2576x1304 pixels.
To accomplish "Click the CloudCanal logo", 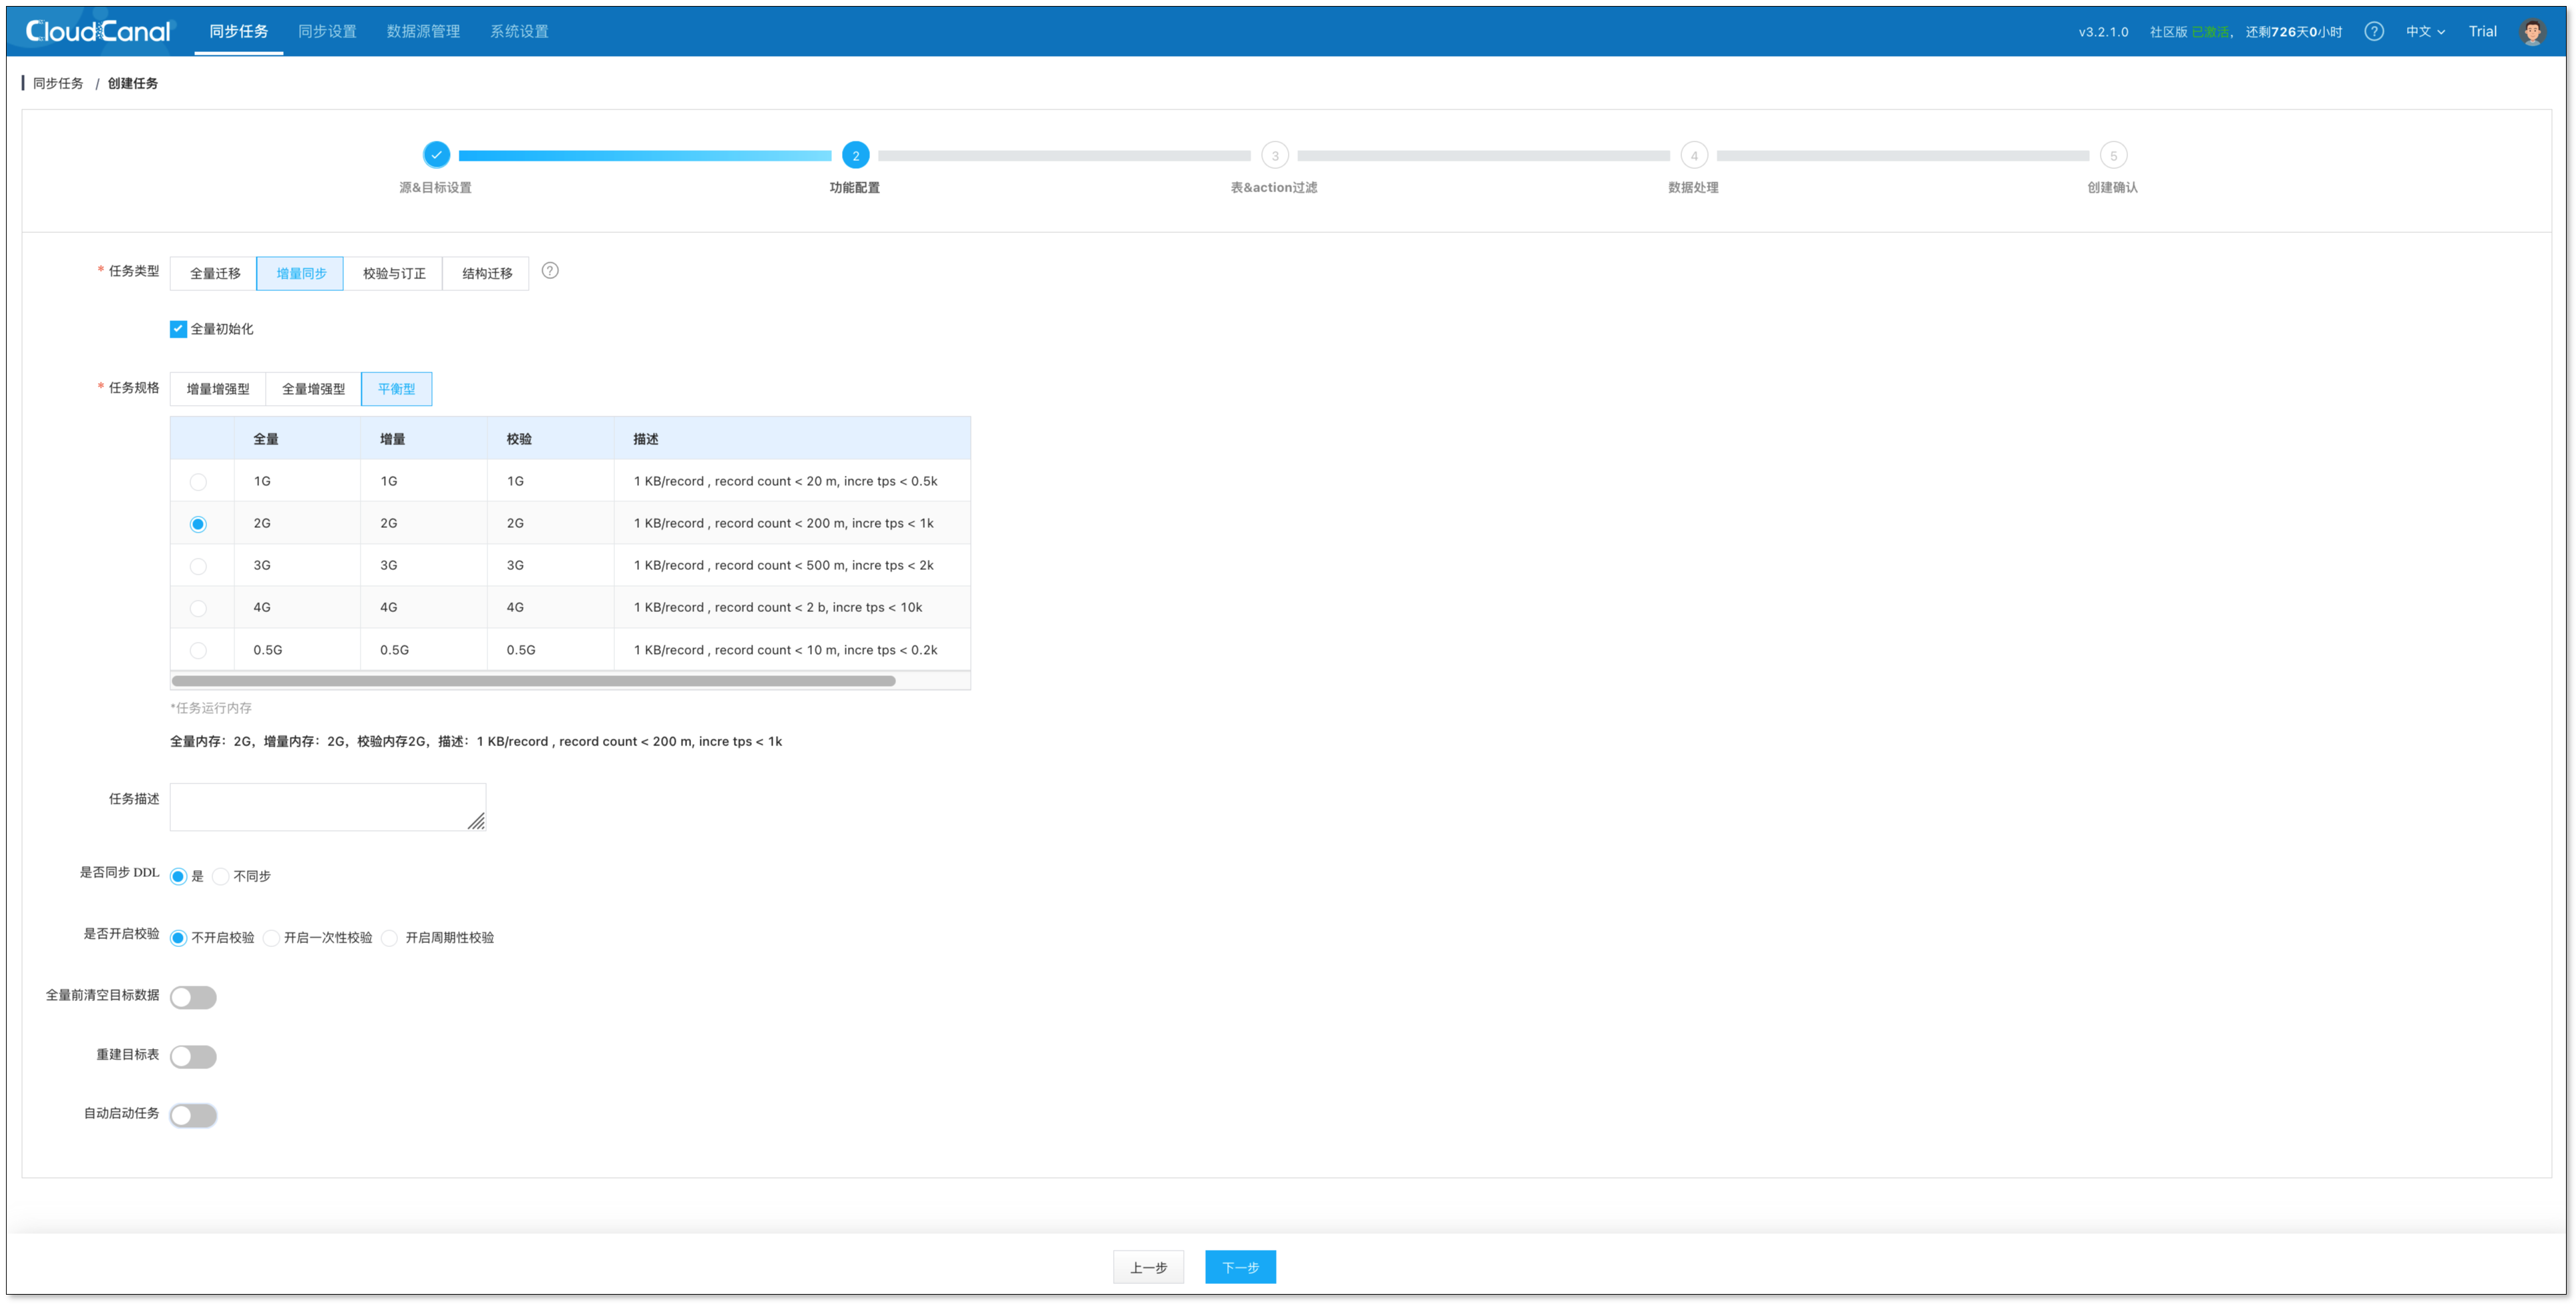I will click(x=98, y=31).
